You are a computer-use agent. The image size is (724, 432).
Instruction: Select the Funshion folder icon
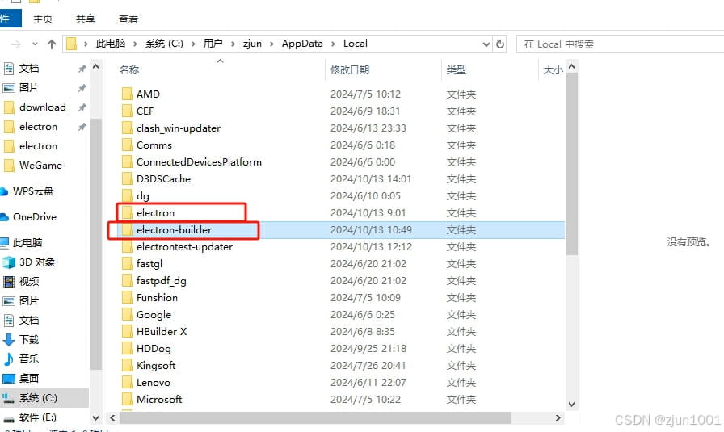tap(127, 298)
